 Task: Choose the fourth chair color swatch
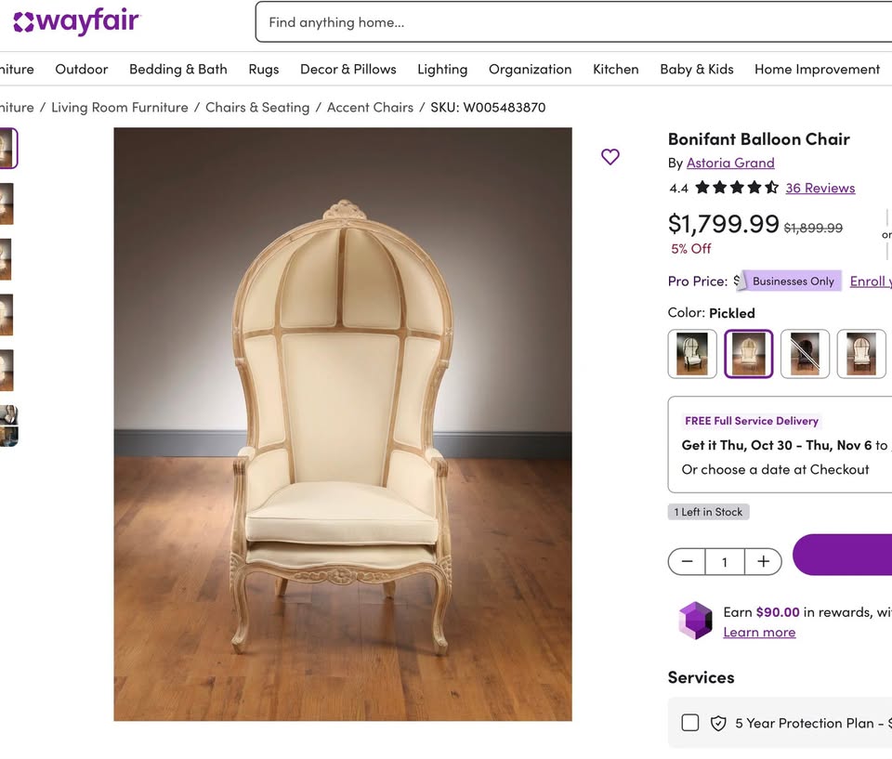pyautogui.click(x=860, y=354)
